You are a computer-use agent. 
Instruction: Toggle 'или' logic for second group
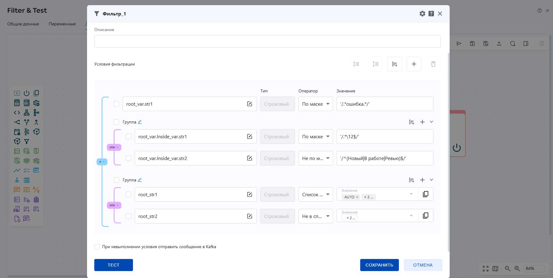[114, 205]
